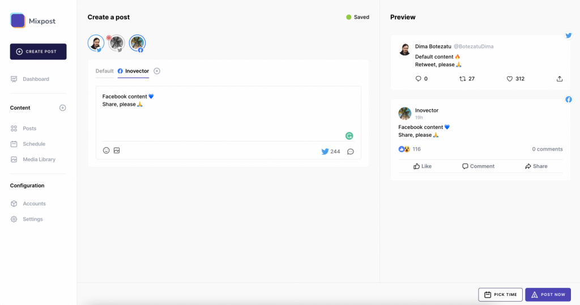Toggle the Dima Botezatu Twitter account avatar
Screen dimensions: 580x305
pos(96,43)
